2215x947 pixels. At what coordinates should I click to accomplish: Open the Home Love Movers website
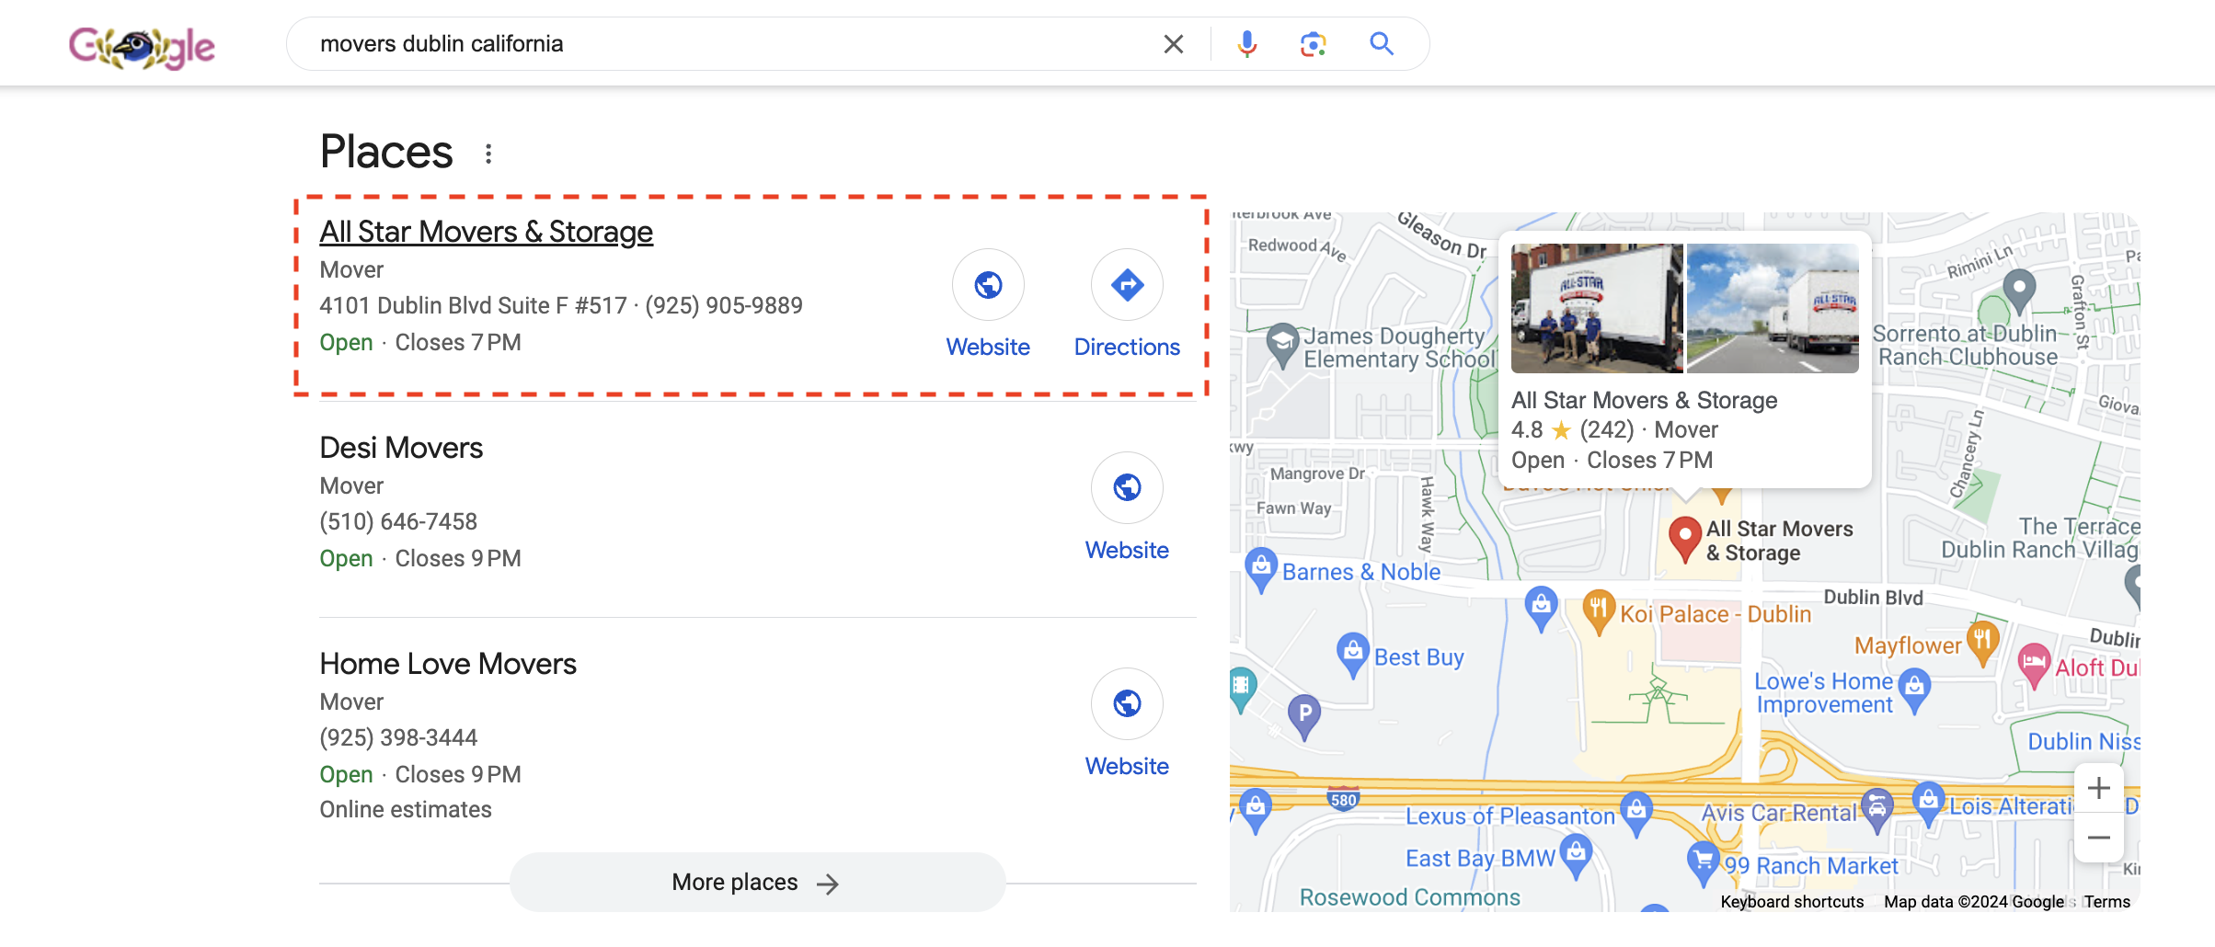coord(1127,704)
